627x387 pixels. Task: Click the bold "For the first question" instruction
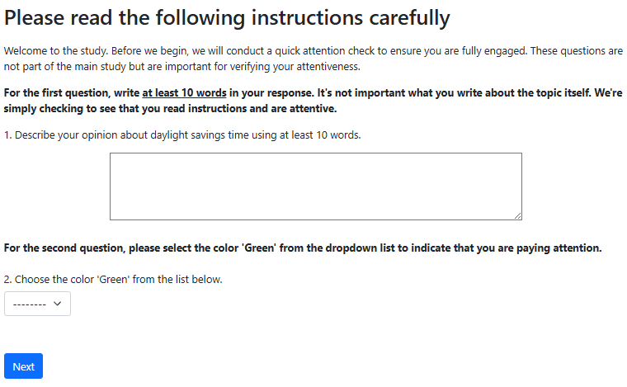coord(61,92)
